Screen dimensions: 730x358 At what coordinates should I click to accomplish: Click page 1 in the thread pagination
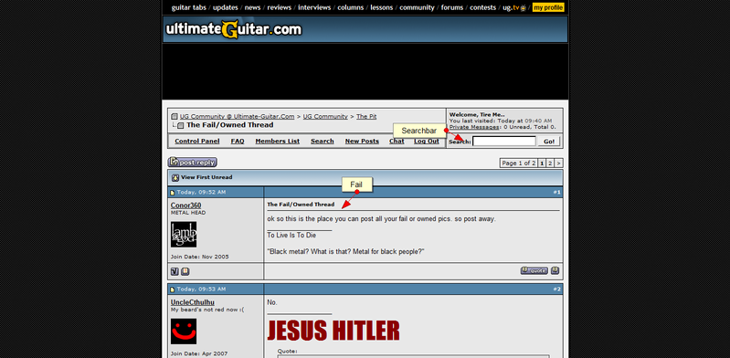pyautogui.click(x=542, y=163)
